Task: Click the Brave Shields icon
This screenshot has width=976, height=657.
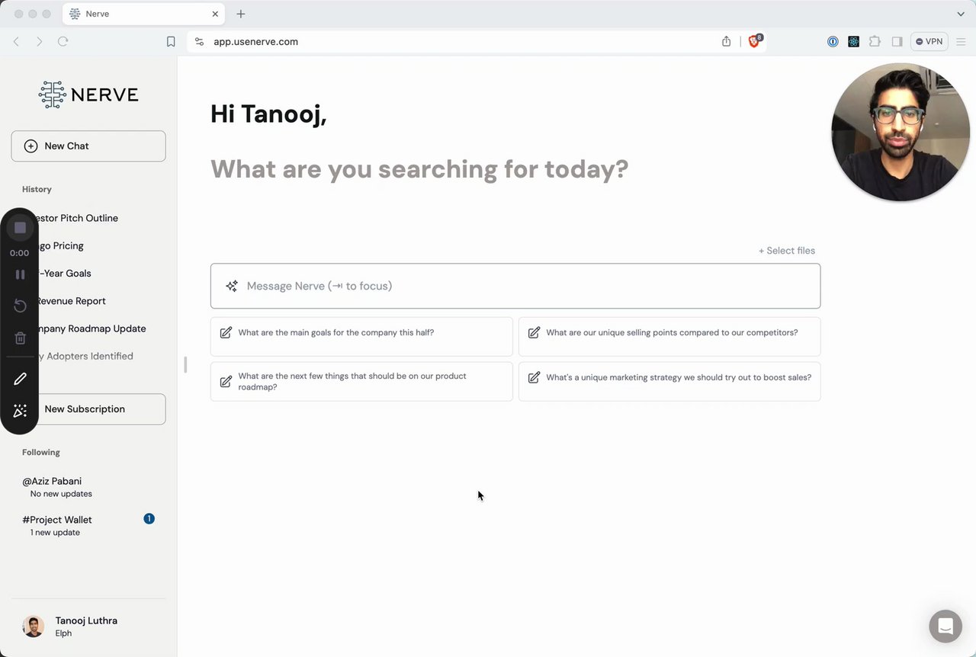Action: coord(754,42)
